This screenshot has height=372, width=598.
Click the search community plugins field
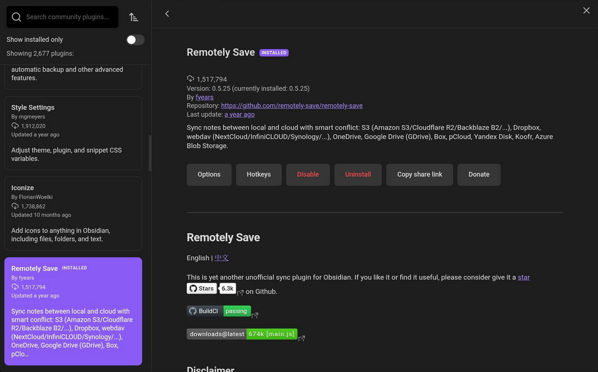pyautogui.click(x=66, y=17)
